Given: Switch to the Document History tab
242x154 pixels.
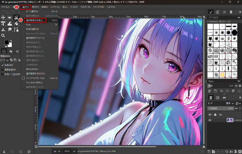Looking at the screenshot, I should click(x=231, y=12).
